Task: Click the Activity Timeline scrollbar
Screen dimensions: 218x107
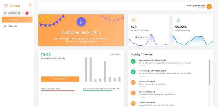Action: coord(210,72)
